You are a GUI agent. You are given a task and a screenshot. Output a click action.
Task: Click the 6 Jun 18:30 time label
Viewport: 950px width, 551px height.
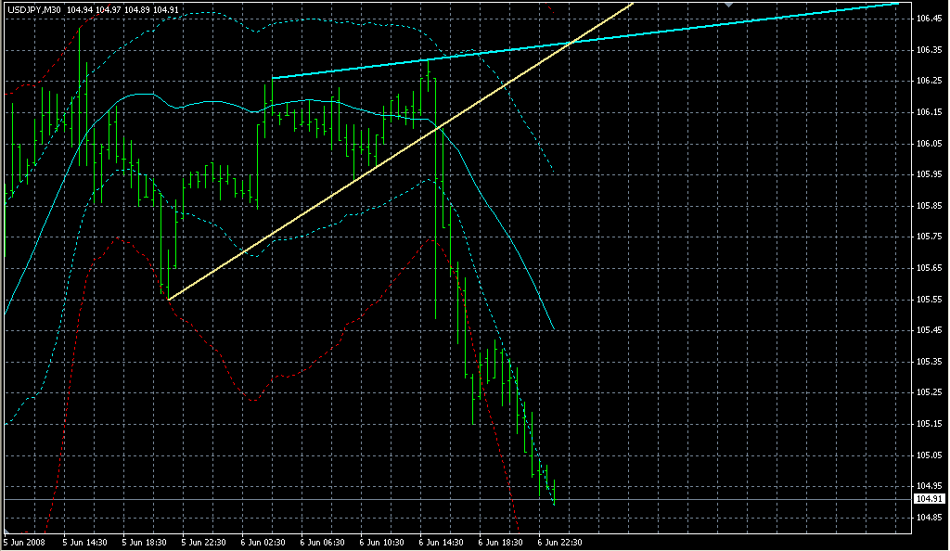(x=501, y=542)
